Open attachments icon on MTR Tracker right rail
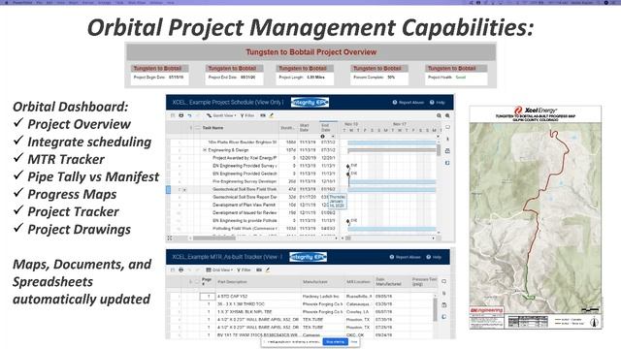Screen dimensions: 621x349 [x=444, y=293]
